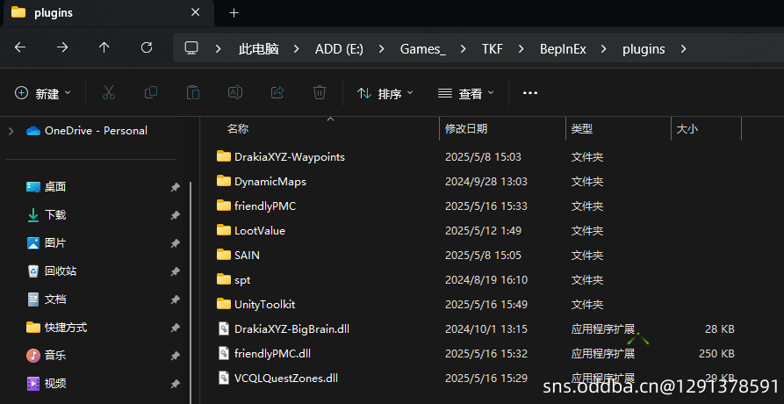
Task: Click the Delete trash can icon
Action: [x=320, y=92]
